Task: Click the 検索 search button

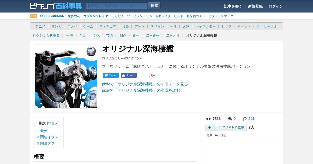Action: click(x=154, y=6)
